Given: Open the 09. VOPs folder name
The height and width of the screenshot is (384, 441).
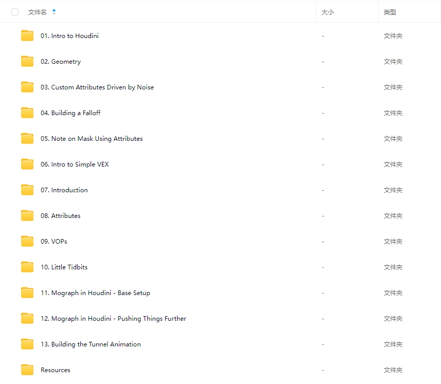Looking at the screenshot, I should point(54,241).
